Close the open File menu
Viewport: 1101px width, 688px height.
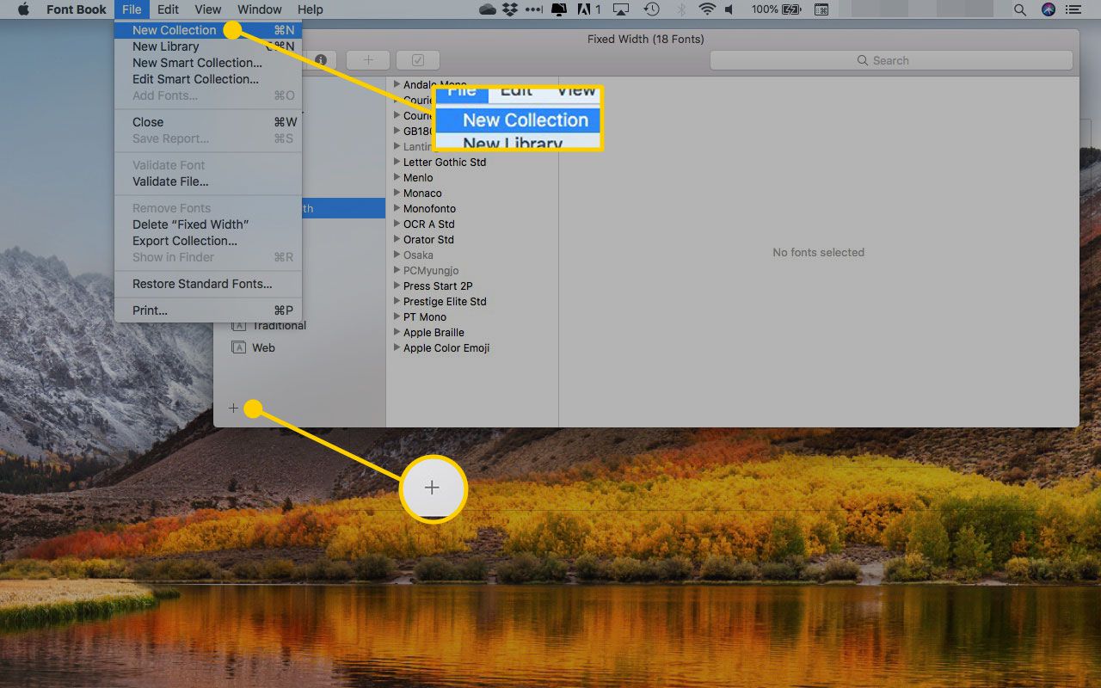(x=132, y=9)
